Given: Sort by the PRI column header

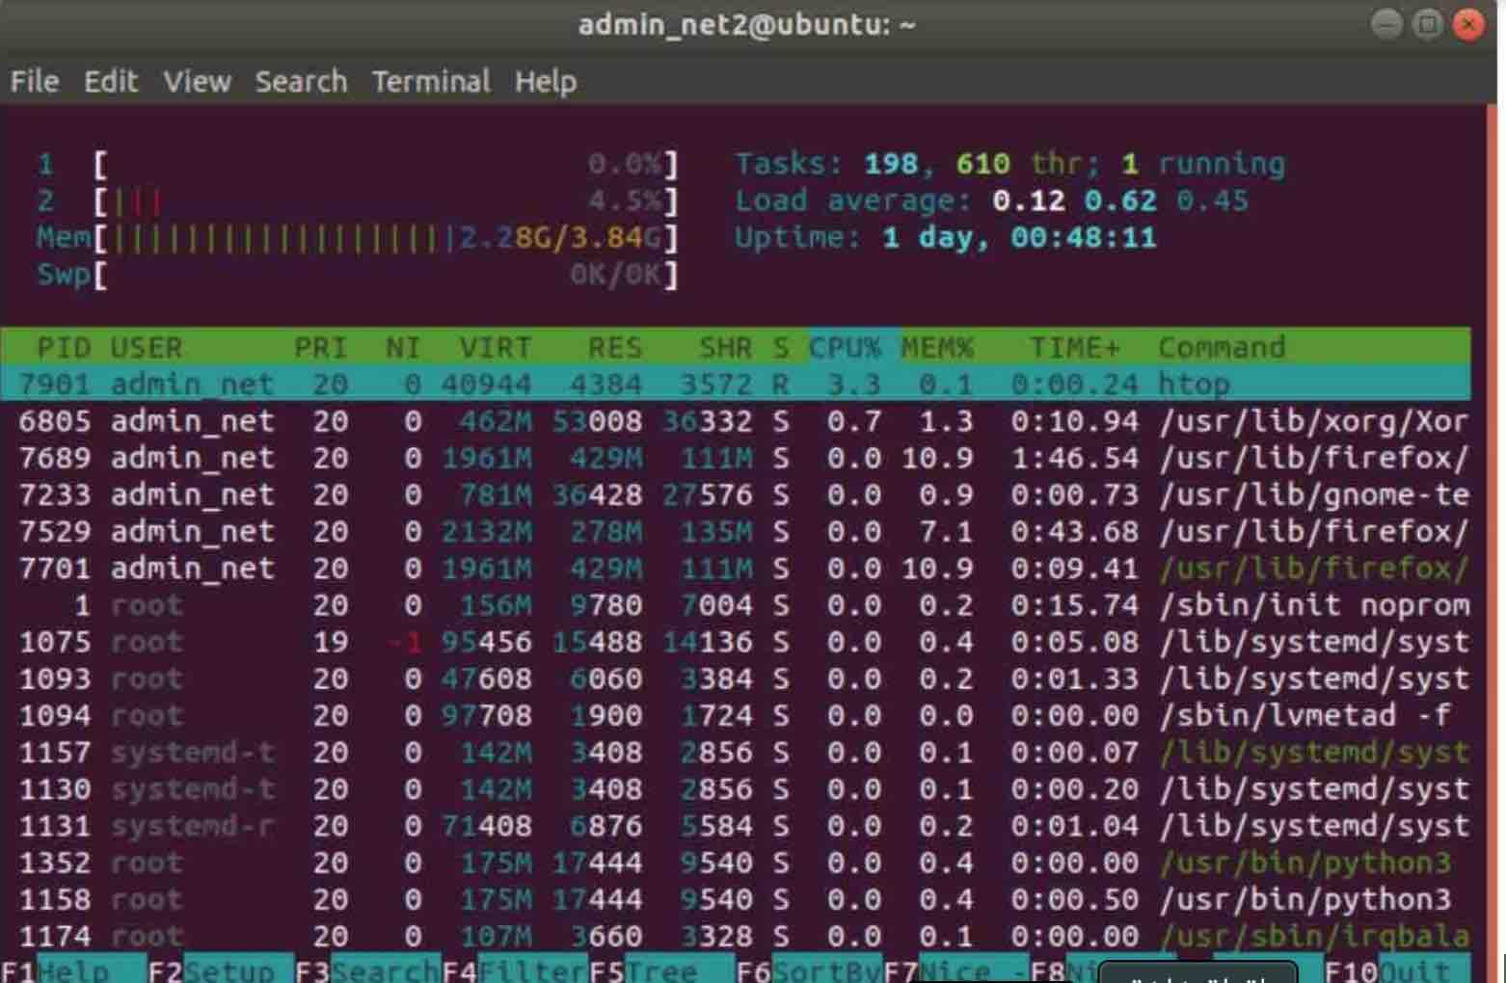Looking at the screenshot, I should (x=320, y=347).
